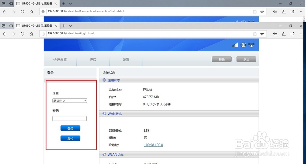The height and width of the screenshot is (164, 306).
Task: Click the WLAN antenna status icon
Action: point(252,45)
